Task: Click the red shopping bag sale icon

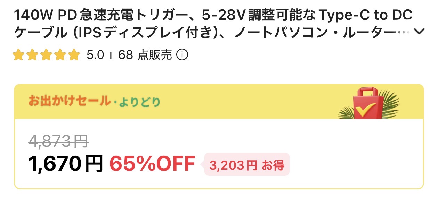Action: click(368, 103)
